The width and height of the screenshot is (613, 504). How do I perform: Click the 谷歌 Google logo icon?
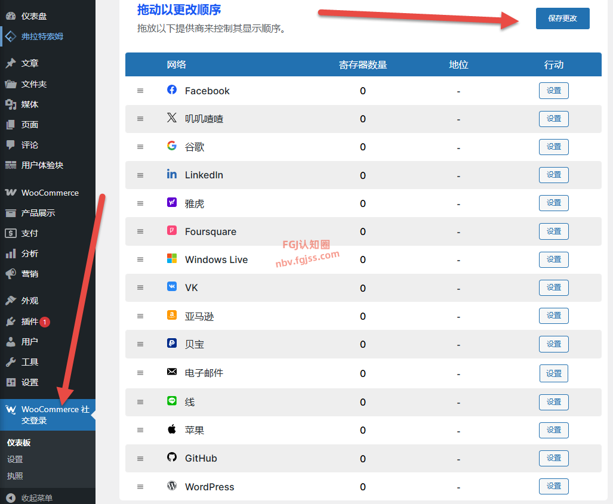coord(172,146)
